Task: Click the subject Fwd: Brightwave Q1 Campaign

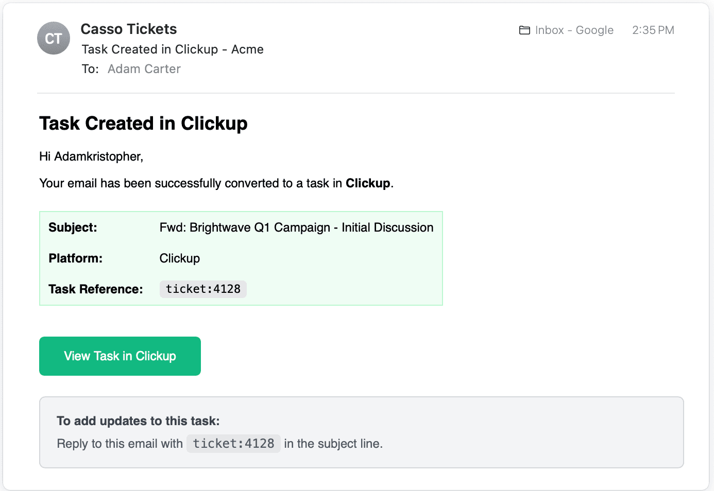Action: click(296, 227)
